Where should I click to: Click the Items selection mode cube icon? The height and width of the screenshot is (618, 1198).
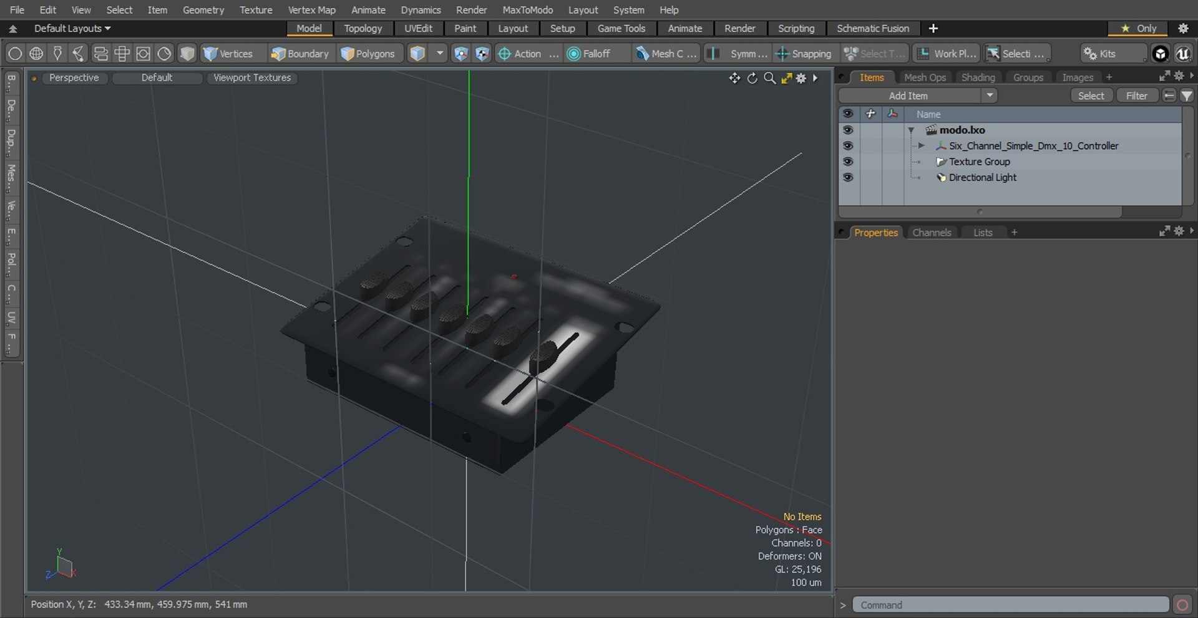point(417,54)
